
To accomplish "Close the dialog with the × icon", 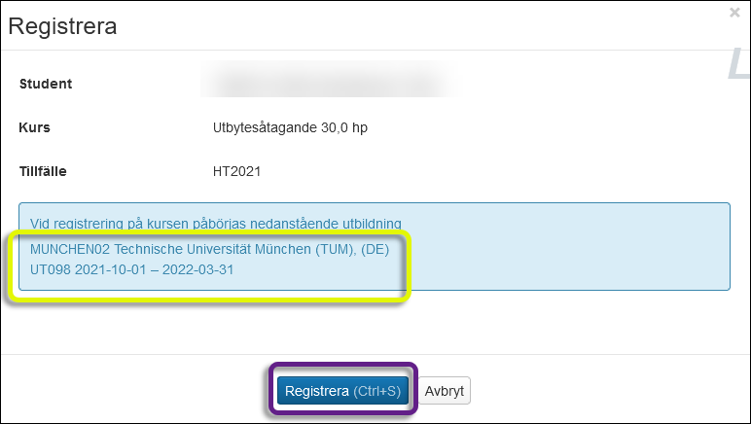I will [x=734, y=13].
